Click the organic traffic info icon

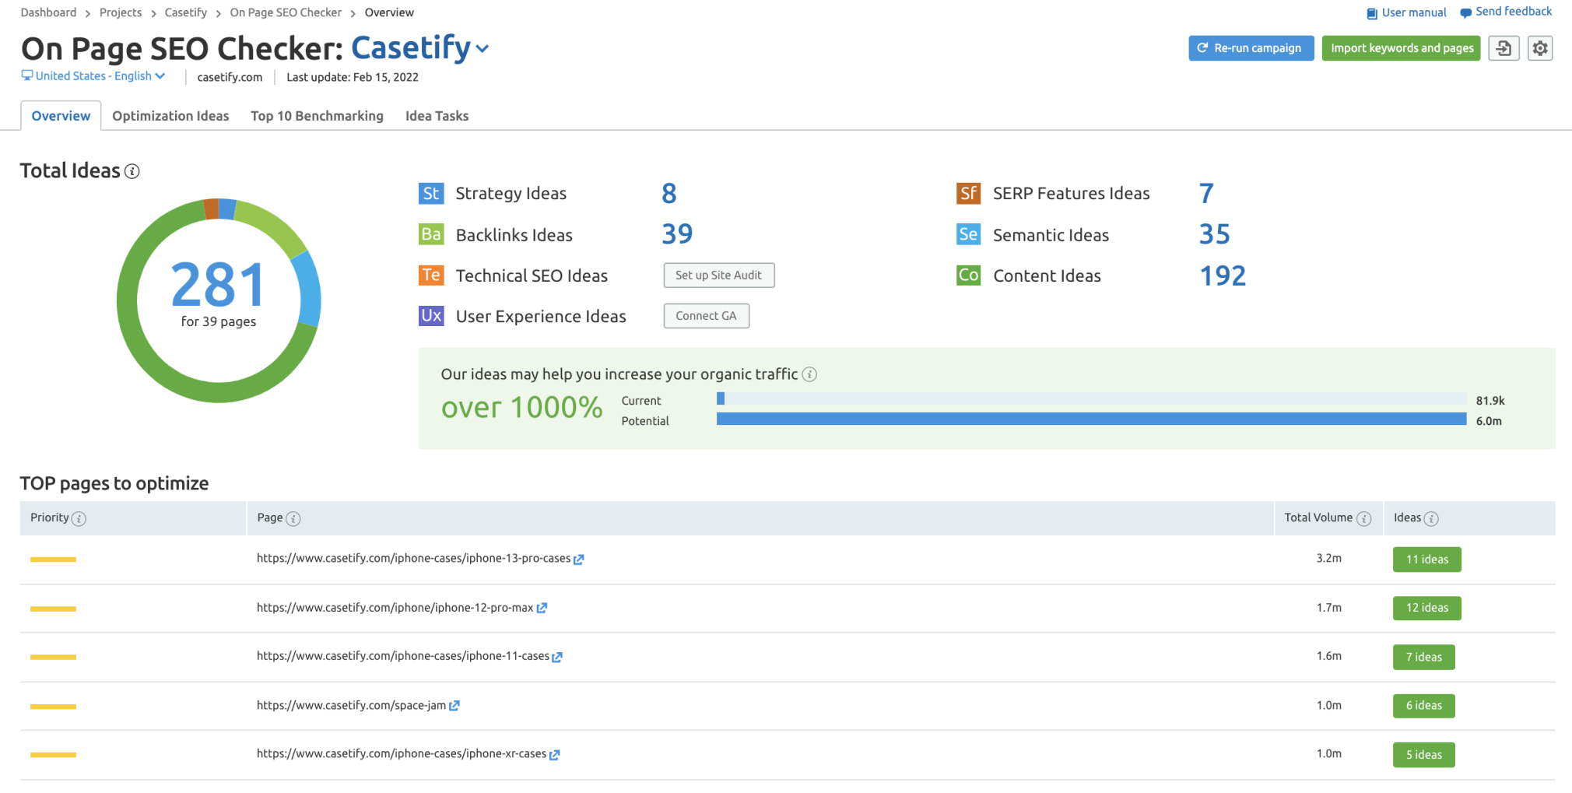809,374
